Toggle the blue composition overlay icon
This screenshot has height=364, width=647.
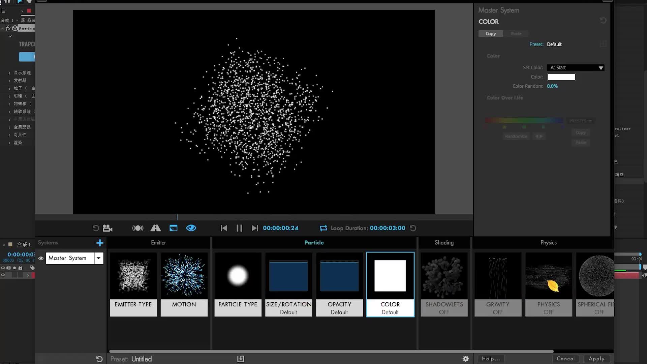coord(173,228)
